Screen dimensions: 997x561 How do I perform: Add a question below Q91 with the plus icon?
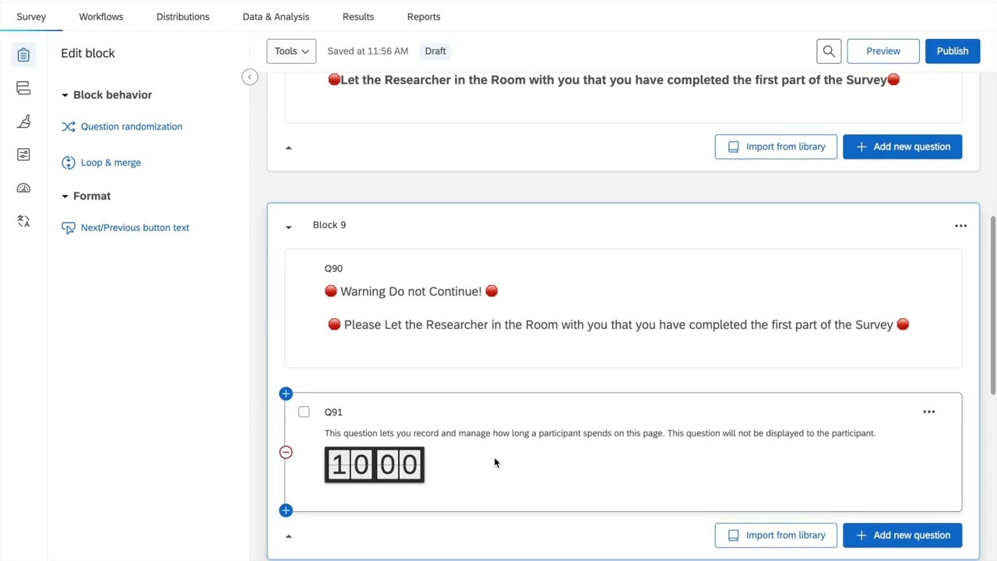click(x=286, y=510)
